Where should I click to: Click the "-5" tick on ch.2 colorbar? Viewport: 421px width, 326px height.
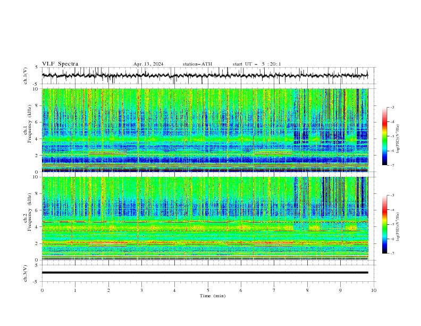pos(392,224)
